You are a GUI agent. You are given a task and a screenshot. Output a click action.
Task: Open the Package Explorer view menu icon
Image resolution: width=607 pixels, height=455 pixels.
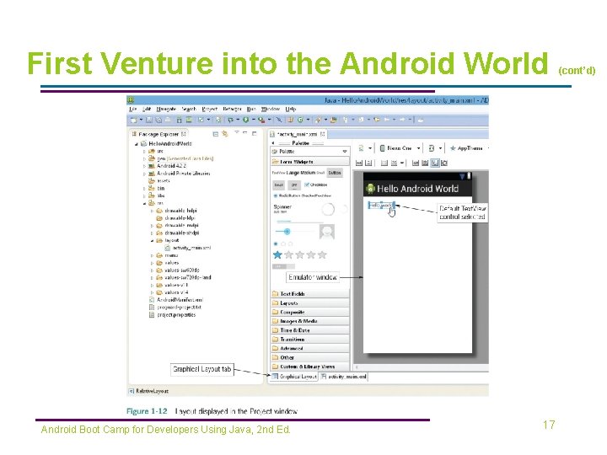point(236,133)
